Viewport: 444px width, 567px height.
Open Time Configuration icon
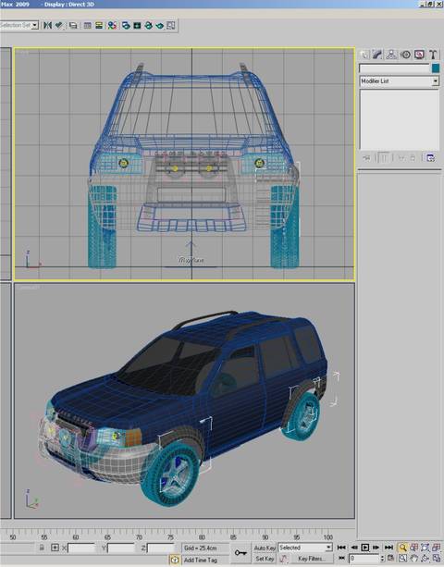(390, 559)
